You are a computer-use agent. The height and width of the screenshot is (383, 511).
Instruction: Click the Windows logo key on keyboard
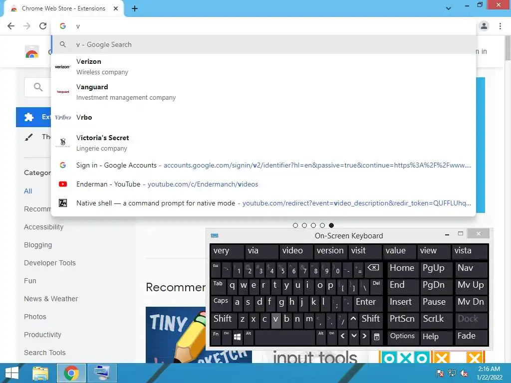tap(237, 337)
